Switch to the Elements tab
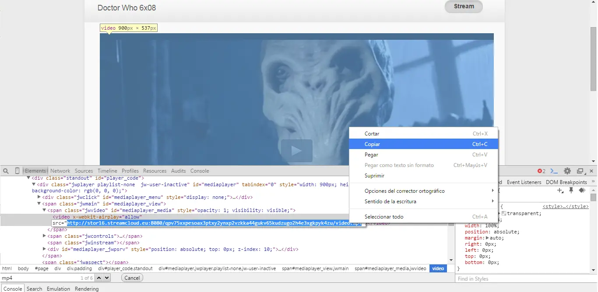This screenshot has width=598, height=292. (35, 171)
